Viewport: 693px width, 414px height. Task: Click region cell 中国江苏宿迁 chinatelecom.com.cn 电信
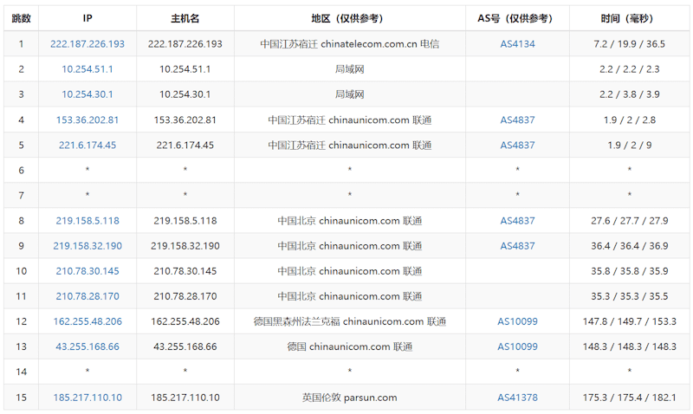click(x=350, y=44)
